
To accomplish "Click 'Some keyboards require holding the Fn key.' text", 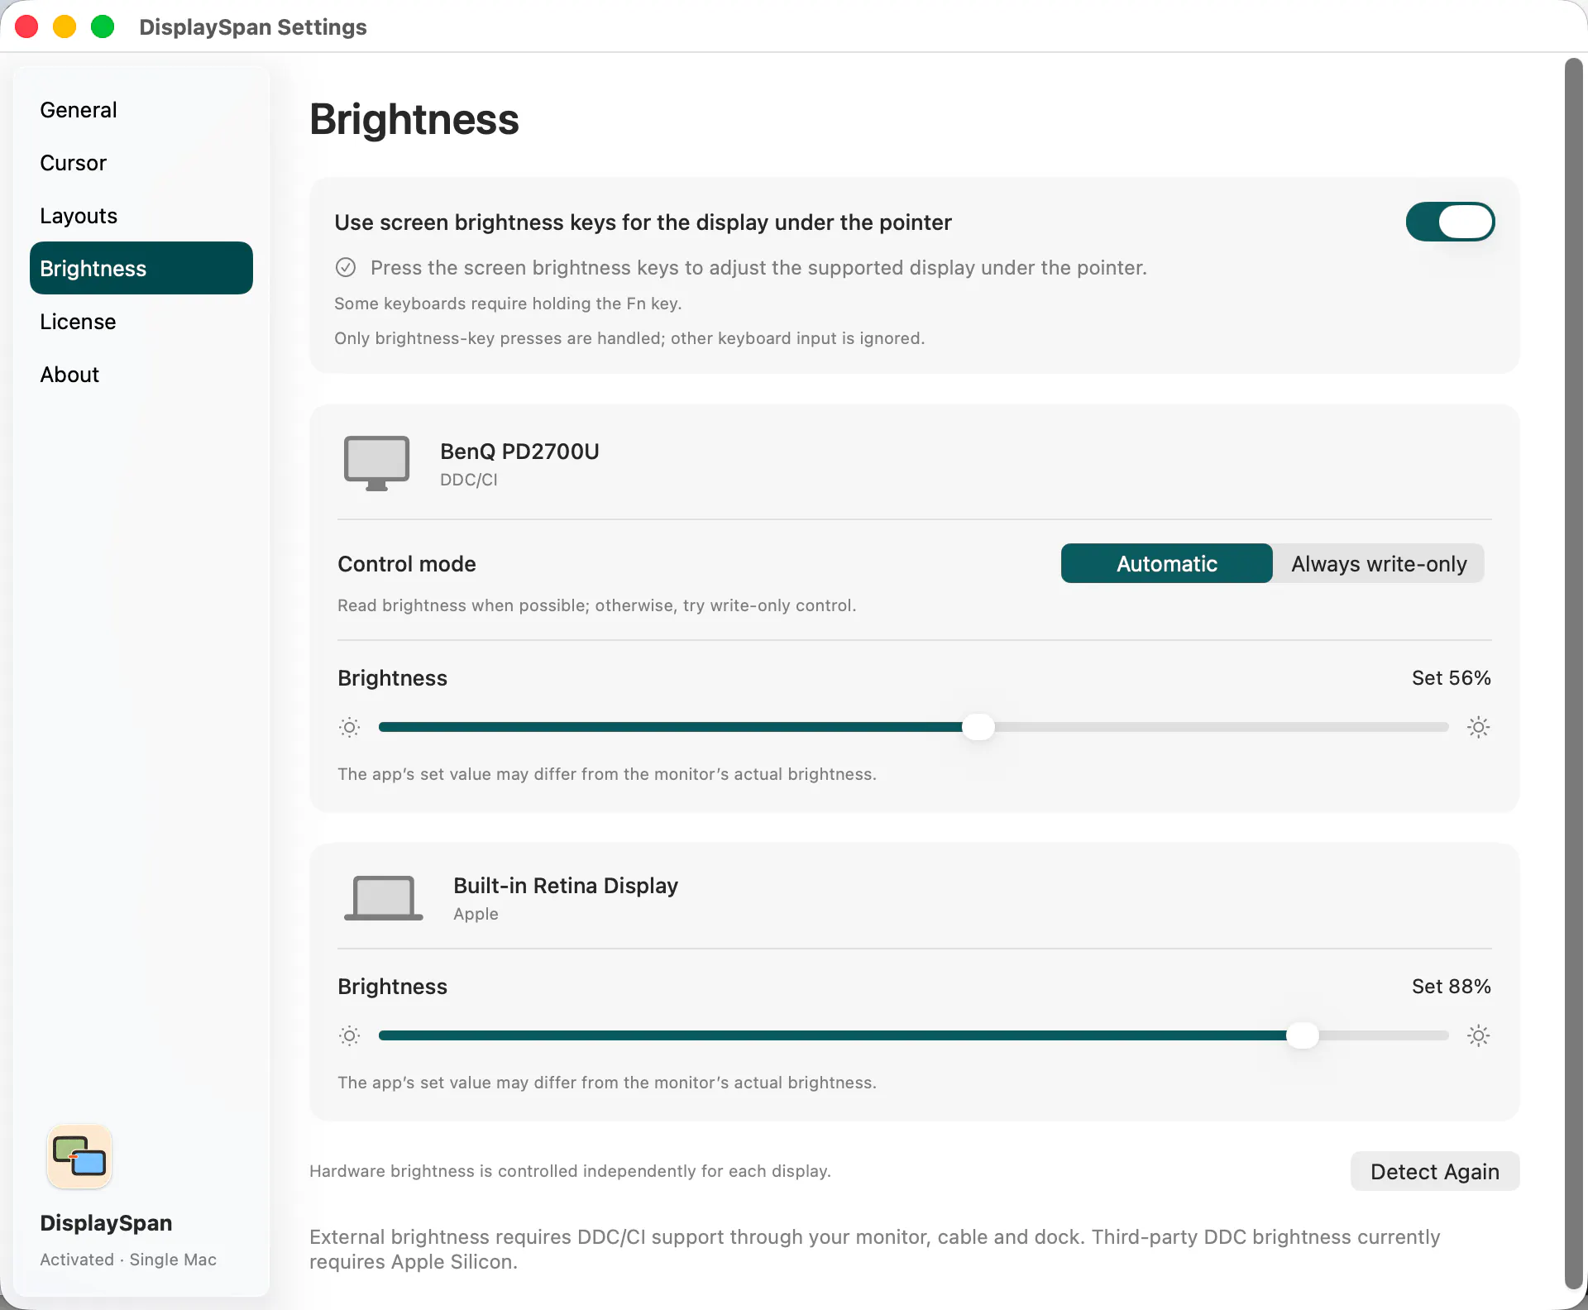I will [x=508, y=304].
